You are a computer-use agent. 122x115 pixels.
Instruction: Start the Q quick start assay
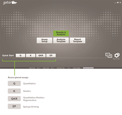(x=20, y=56)
